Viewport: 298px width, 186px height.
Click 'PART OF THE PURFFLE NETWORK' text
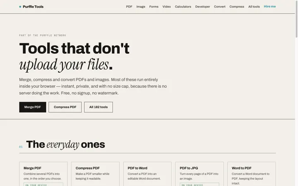(x=43, y=35)
